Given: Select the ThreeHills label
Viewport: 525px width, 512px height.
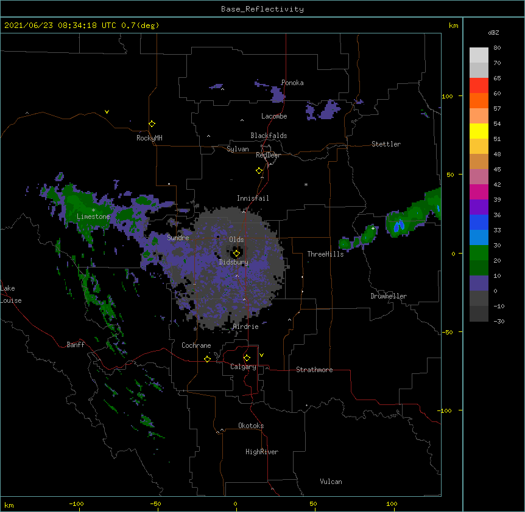Looking at the screenshot, I should tap(325, 254).
